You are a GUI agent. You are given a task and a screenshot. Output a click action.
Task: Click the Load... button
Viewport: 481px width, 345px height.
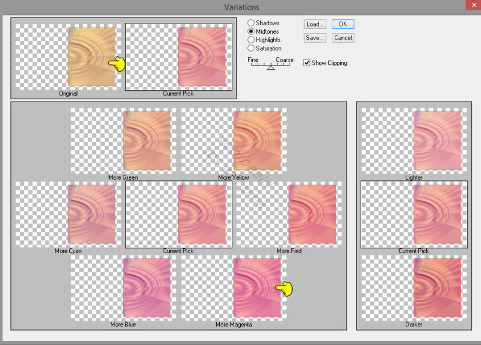(315, 24)
